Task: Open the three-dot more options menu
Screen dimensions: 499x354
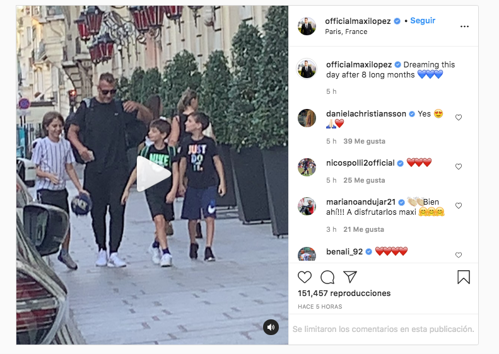Action: pyautogui.click(x=464, y=26)
